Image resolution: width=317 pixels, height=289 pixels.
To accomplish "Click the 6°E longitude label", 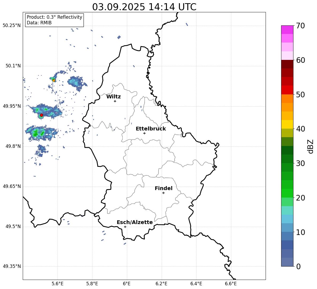I will tap(127, 284).
